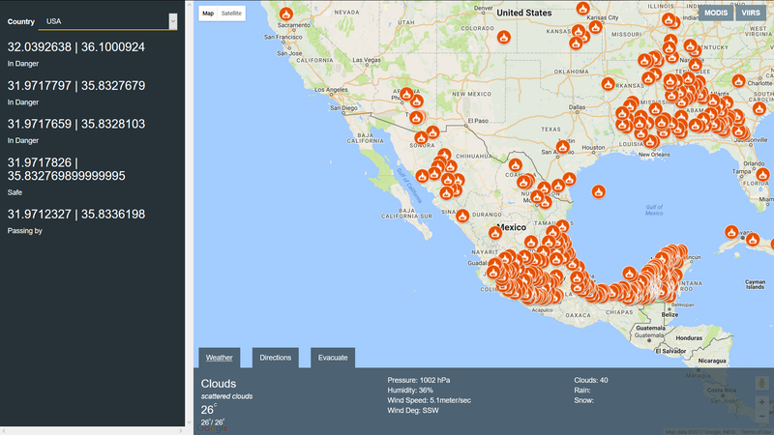Click the fire marker in Colorado

503,37
